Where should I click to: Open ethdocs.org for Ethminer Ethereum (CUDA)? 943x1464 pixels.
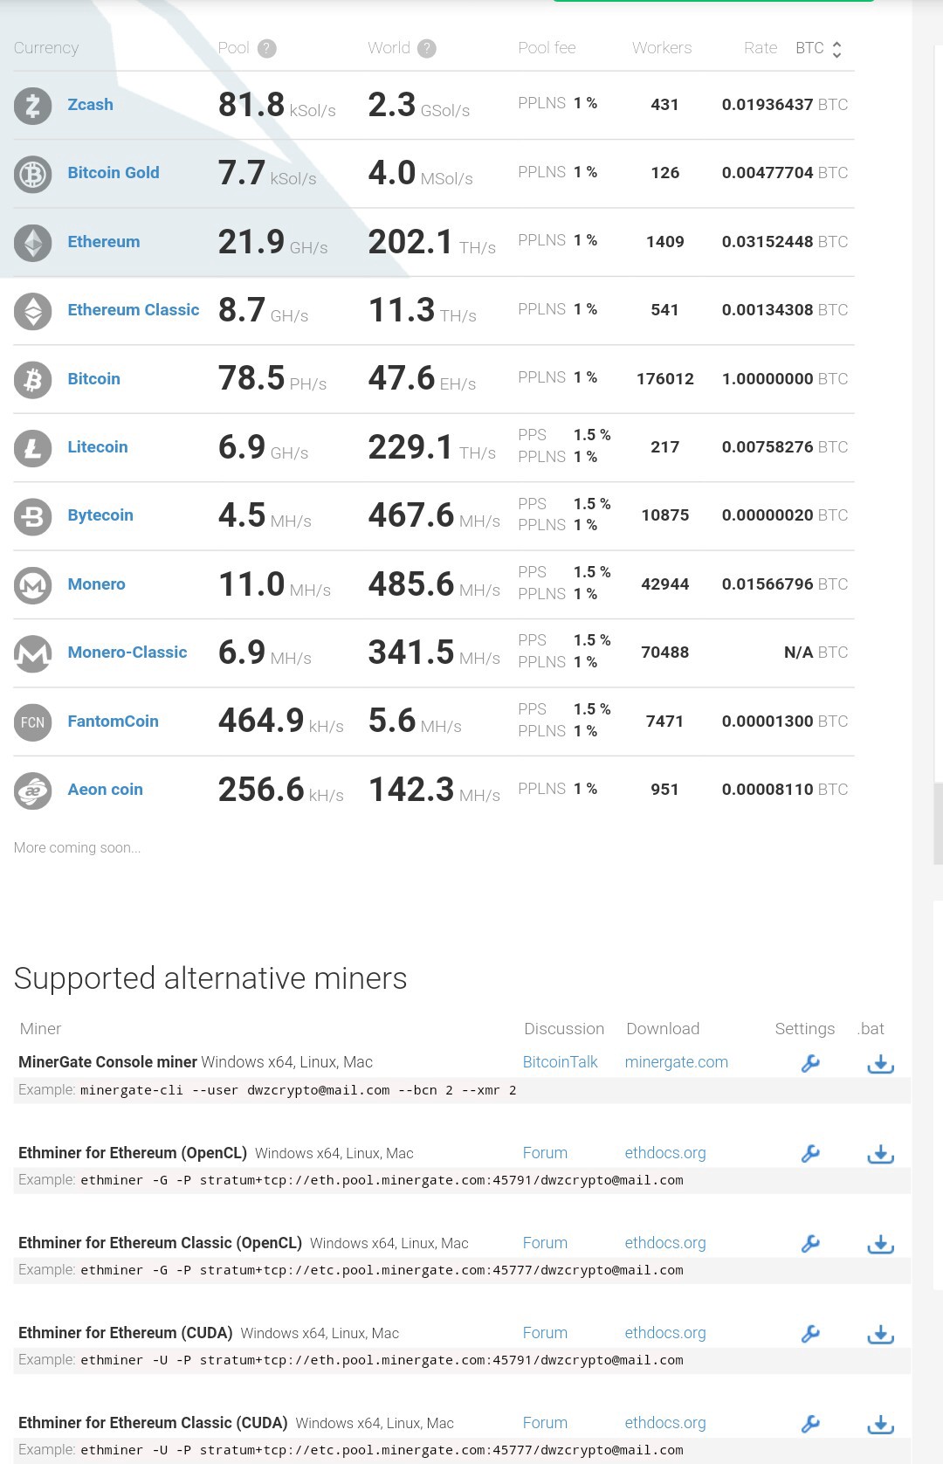click(665, 1333)
